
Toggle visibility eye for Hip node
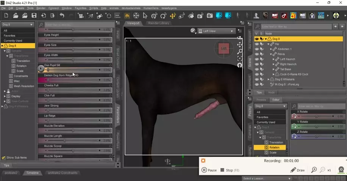(257, 44)
